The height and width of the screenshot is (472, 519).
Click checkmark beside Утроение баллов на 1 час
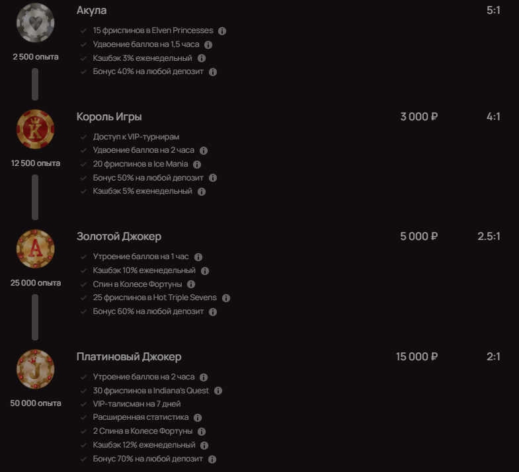83,256
